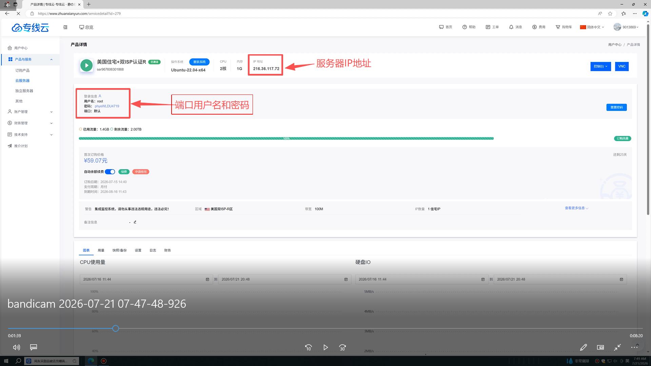Switch to the 日志 tab
The height and width of the screenshot is (366, 651).
153,250
